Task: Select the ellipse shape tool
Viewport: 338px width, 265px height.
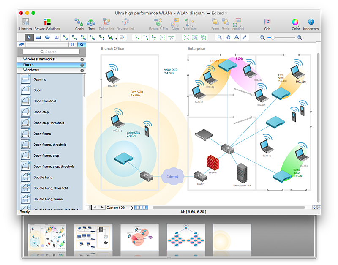Action: click(47, 38)
